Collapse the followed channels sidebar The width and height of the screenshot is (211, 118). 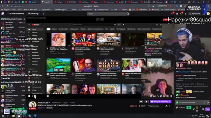coord(24,19)
